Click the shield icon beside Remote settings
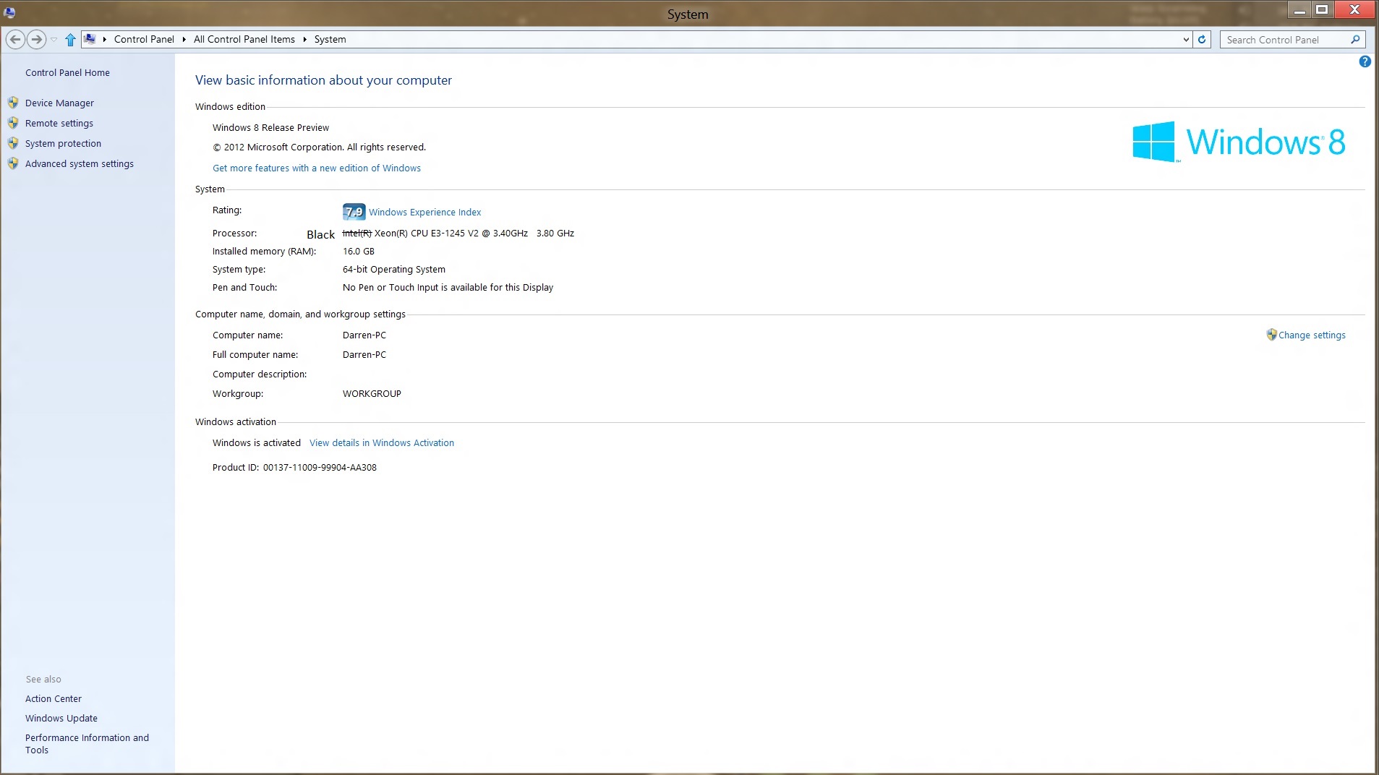Viewport: 1379px width, 775px height. [x=13, y=123]
